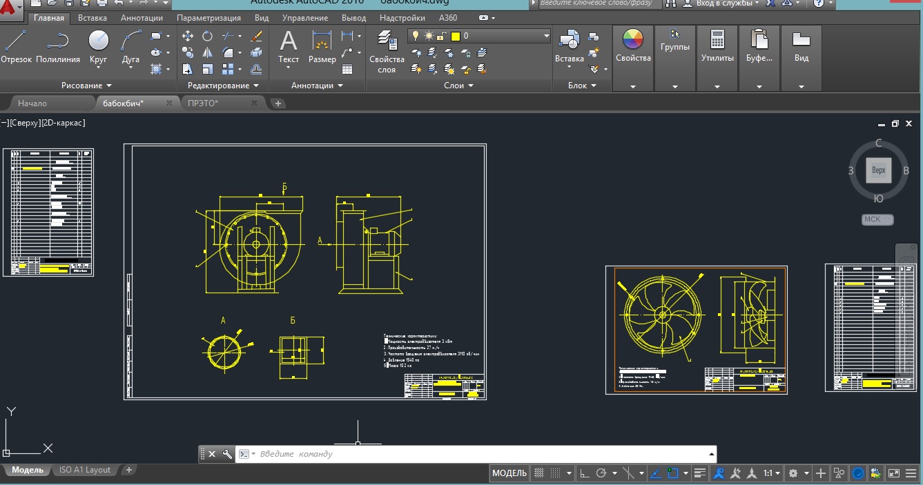The width and height of the screenshot is (923, 485).
Task: Click the Erase tool icon
Action: [x=256, y=36]
